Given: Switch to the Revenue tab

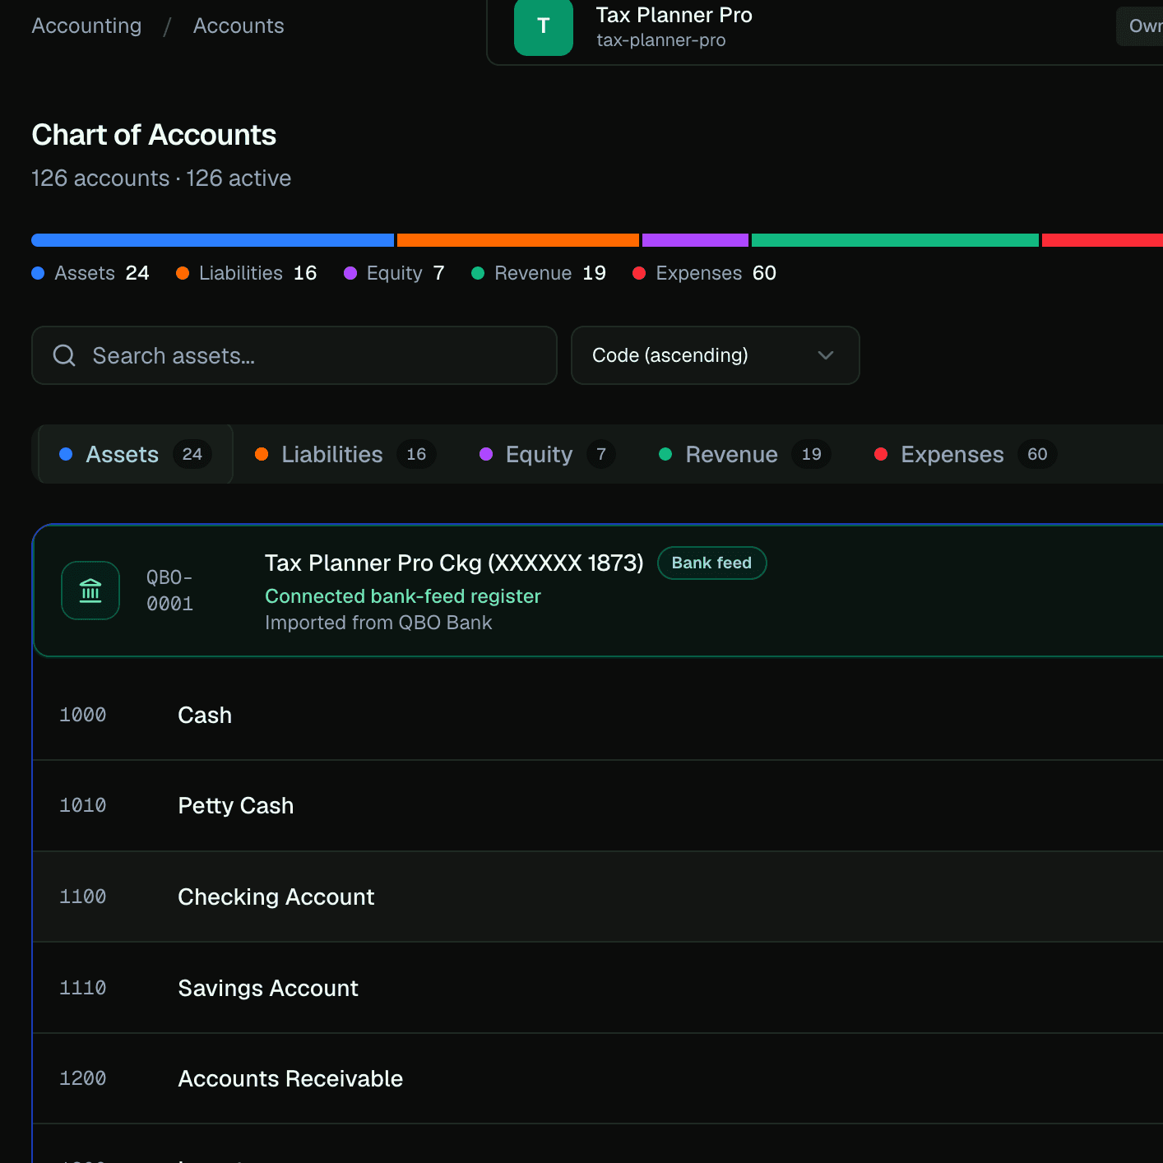Looking at the screenshot, I should [745, 454].
